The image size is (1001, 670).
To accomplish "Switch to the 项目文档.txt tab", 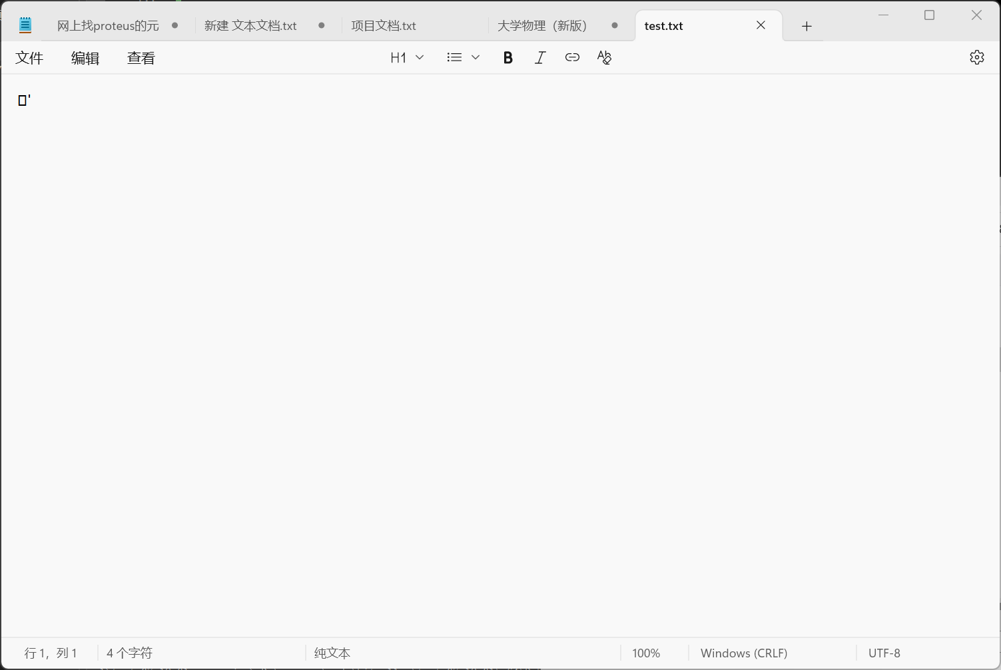I will coord(383,25).
